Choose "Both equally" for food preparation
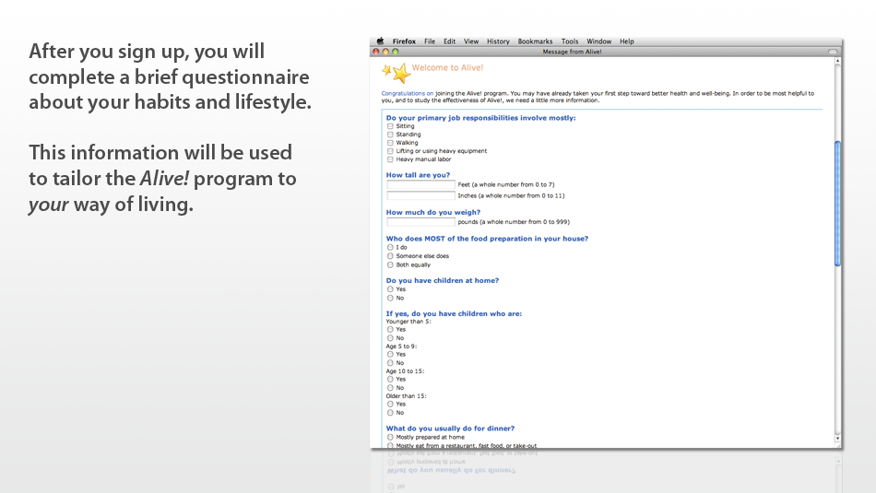This screenshot has width=876, height=493. [390, 264]
